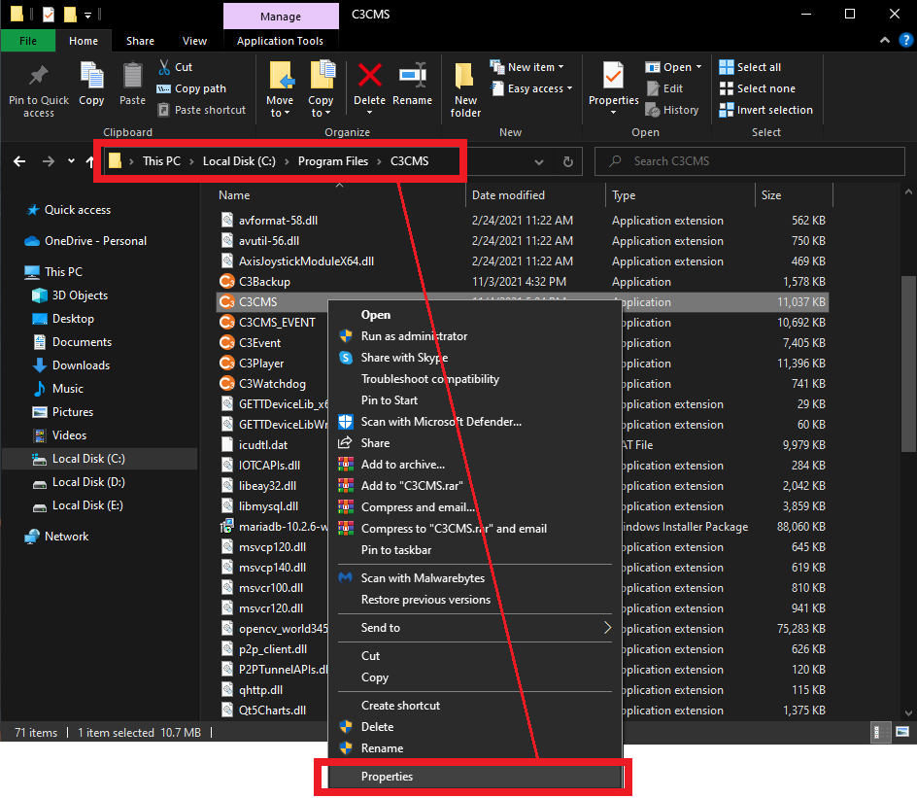Open the New item dropdown
Screen dimensions: 917x798
(x=527, y=66)
